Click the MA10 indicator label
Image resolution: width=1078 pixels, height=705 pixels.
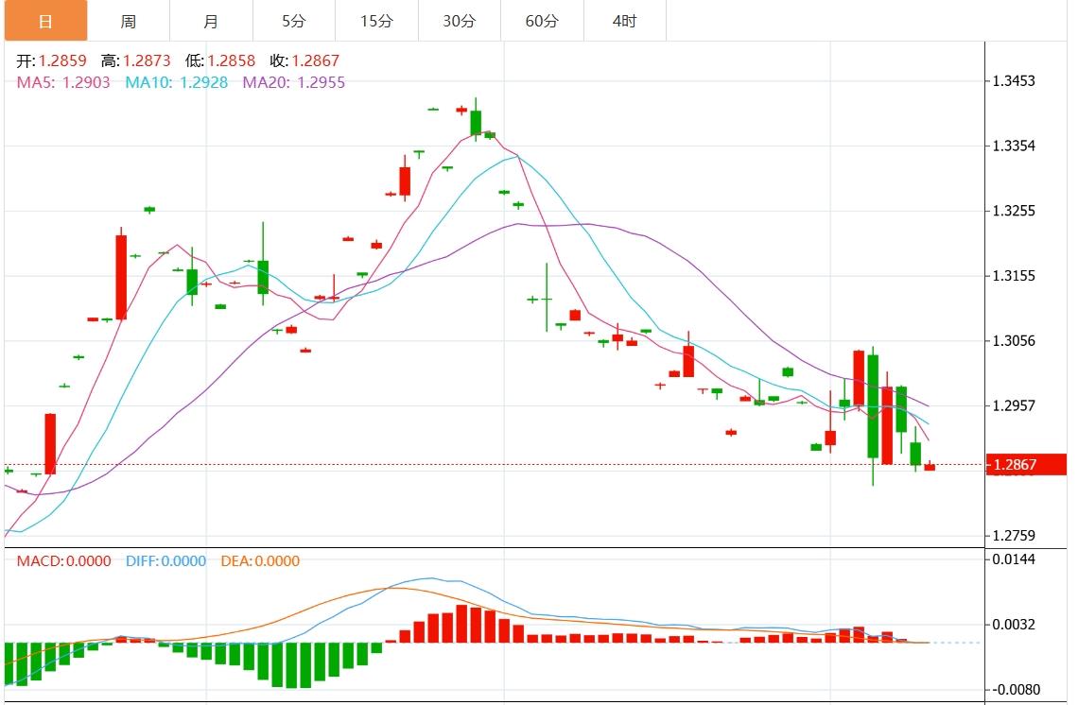177,82
